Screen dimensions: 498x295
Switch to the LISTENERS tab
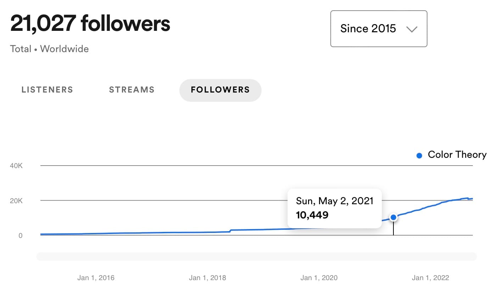click(47, 90)
